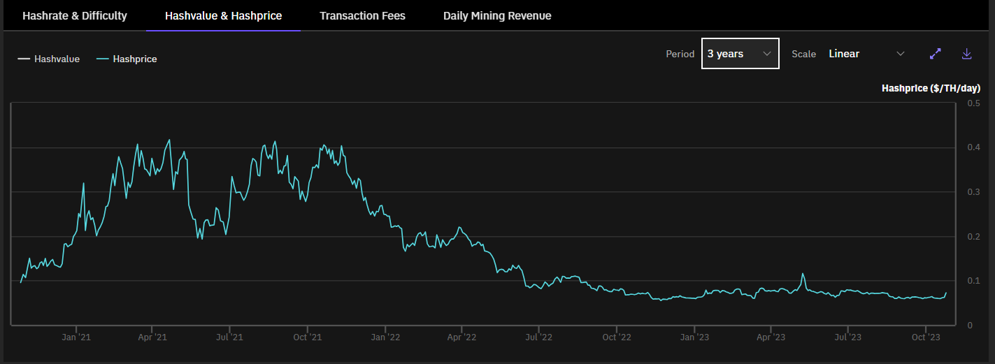
Task: Click the 0.1 y-axis value
Action: coord(973,281)
